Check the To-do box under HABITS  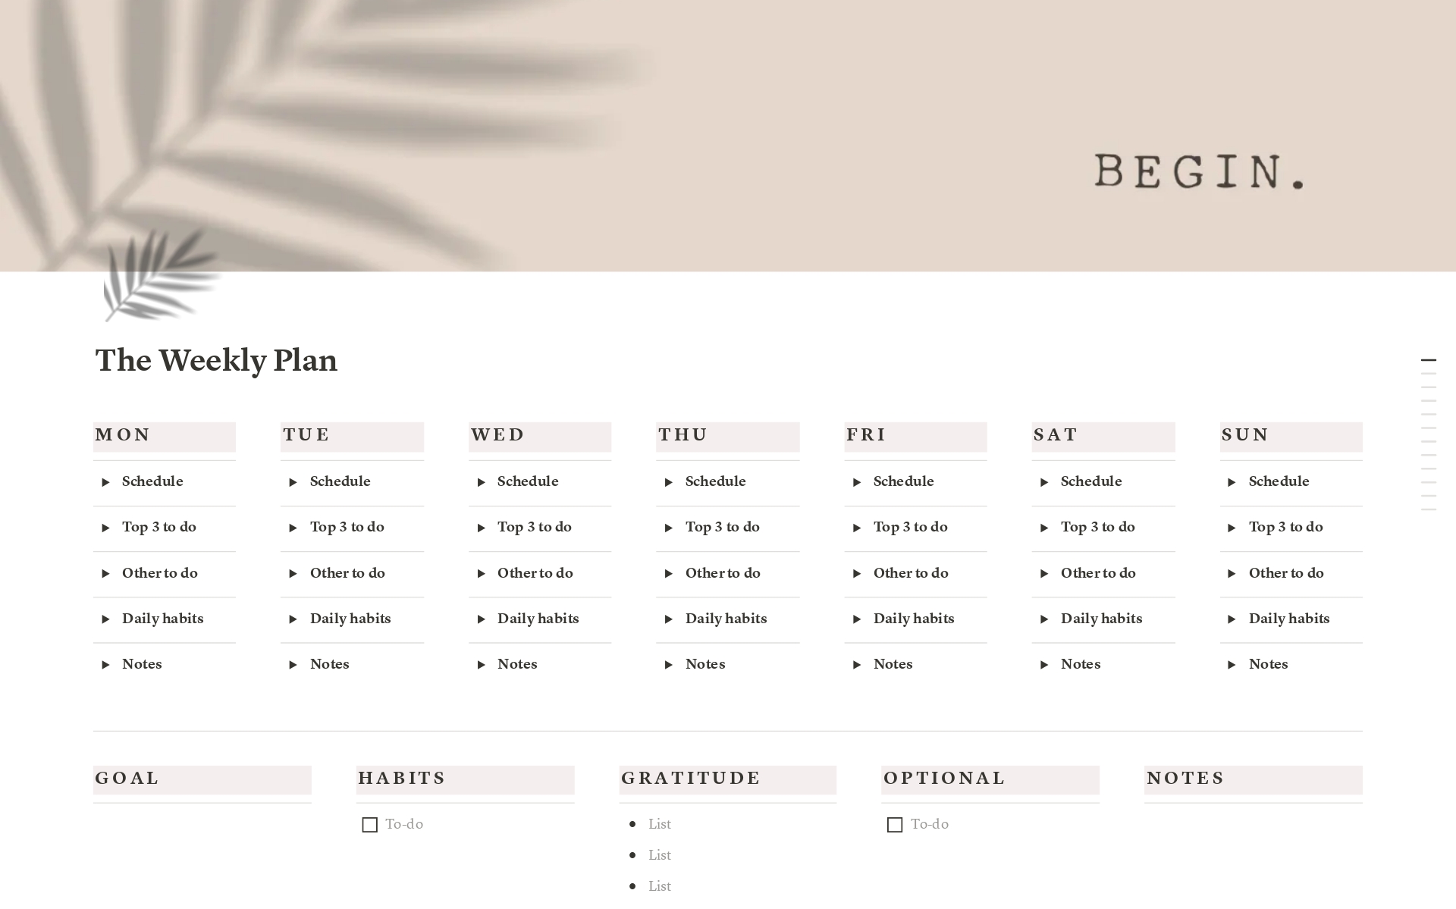tap(370, 825)
